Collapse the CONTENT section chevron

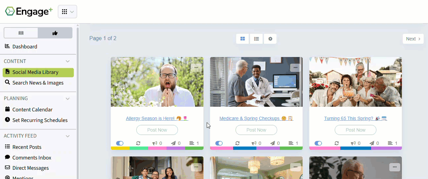[x=68, y=61]
